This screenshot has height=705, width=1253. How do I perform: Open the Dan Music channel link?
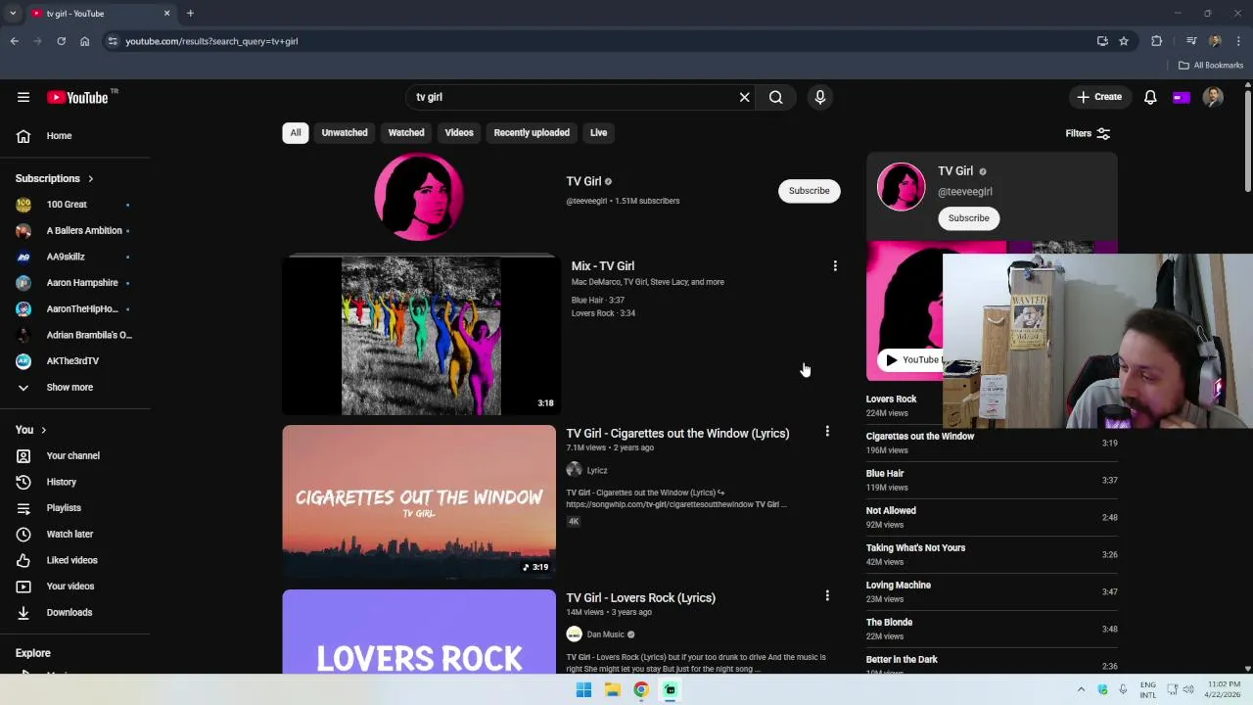click(x=605, y=634)
